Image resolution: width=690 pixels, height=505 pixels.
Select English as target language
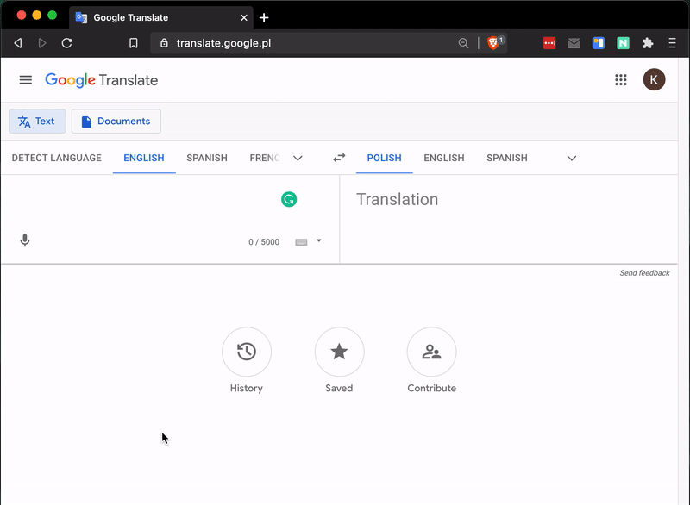point(444,158)
